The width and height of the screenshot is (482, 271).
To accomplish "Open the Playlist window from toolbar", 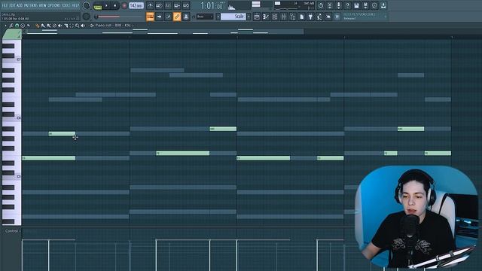I will pos(257,17).
